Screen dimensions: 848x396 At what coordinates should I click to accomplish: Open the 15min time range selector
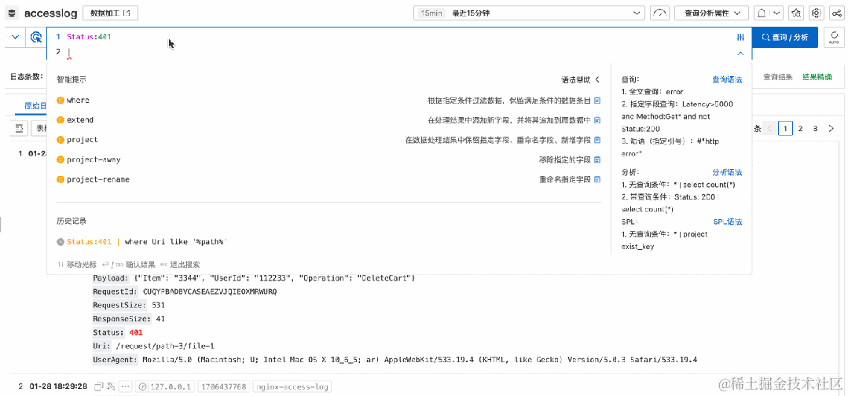click(528, 13)
